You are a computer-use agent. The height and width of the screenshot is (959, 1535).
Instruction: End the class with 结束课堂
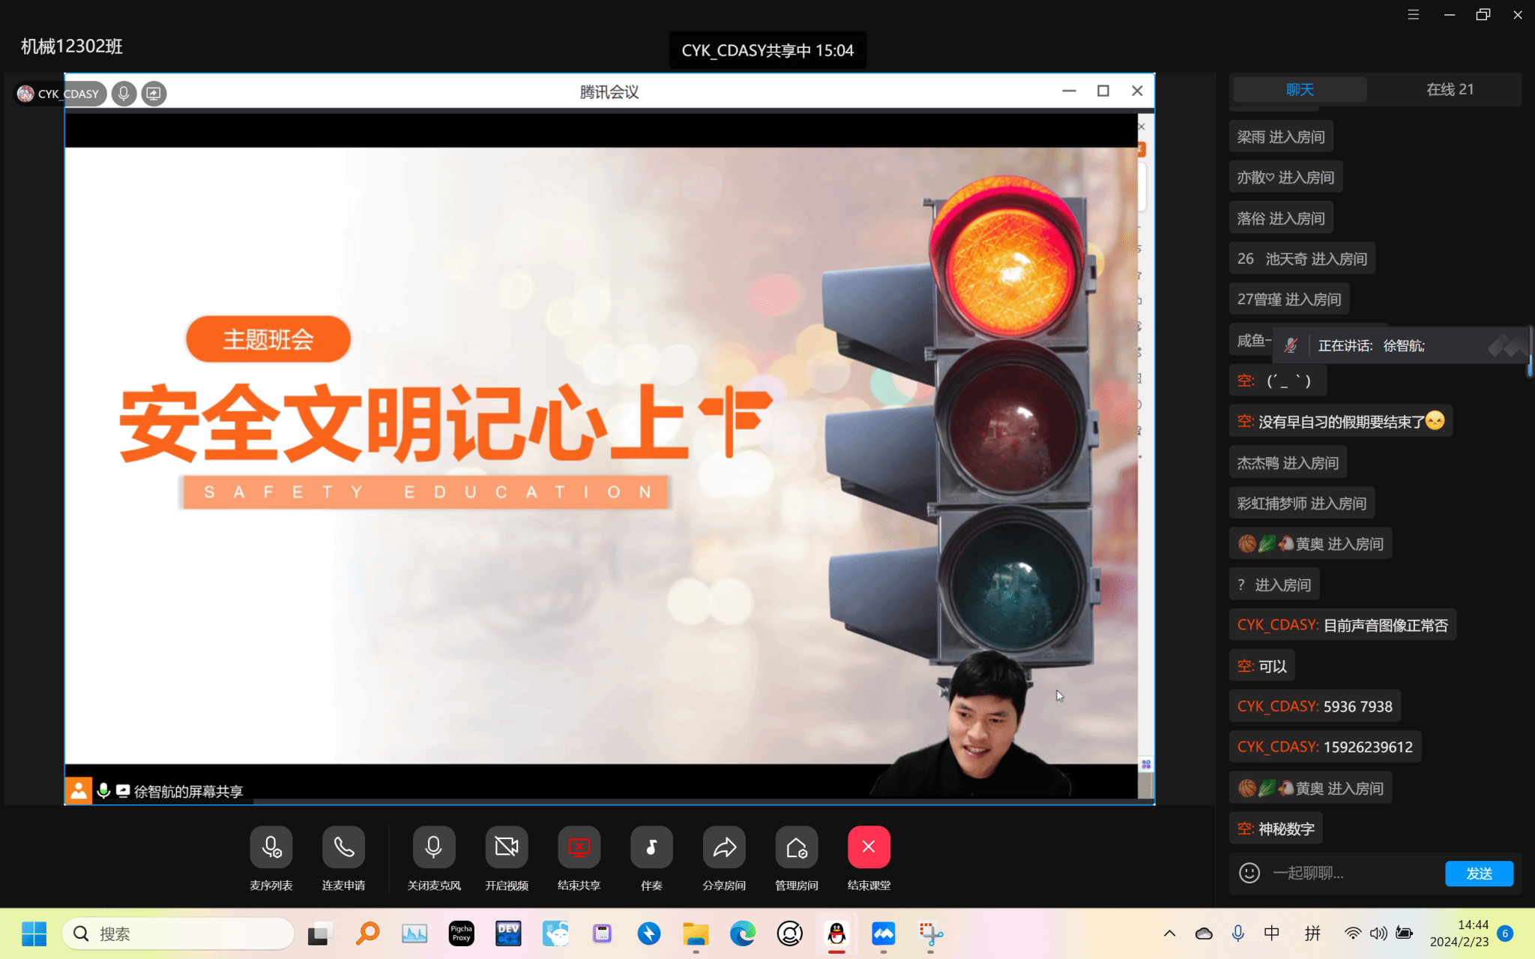click(x=869, y=847)
